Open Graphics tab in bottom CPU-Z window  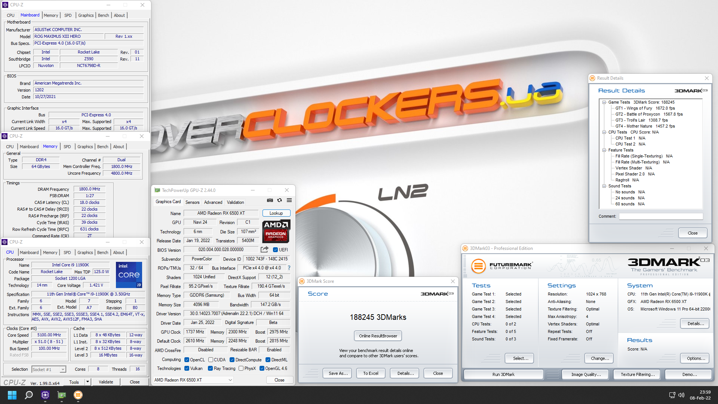click(85, 252)
